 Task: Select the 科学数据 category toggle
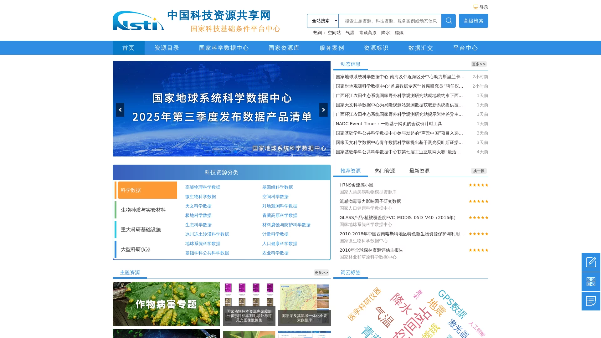pyautogui.click(x=147, y=190)
